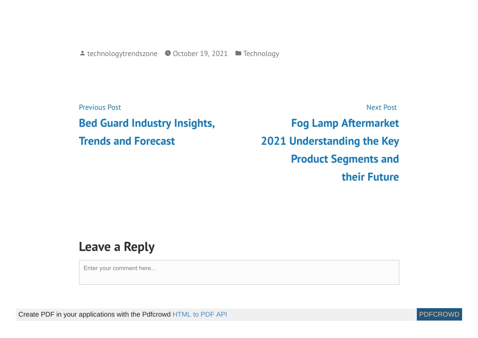Open the HTML to PDF API link
The height and width of the screenshot is (338, 478).
click(x=200, y=314)
